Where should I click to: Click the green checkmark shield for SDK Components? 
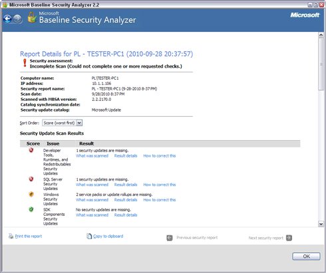tap(31, 209)
